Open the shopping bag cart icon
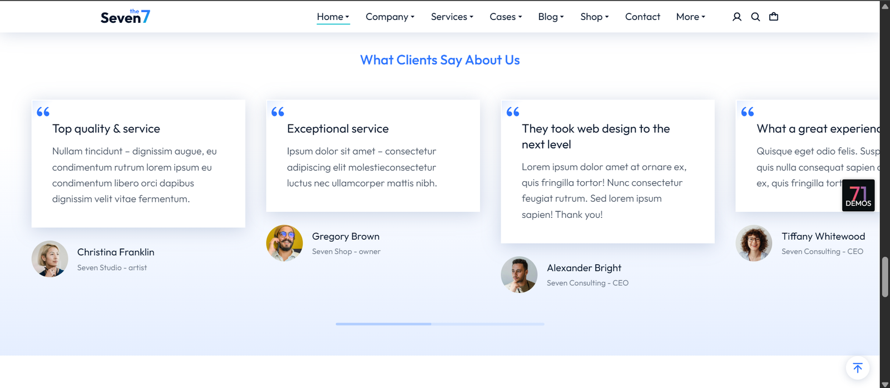Image resolution: width=890 pixels, height=388 pixels. (x=774, y=17)
